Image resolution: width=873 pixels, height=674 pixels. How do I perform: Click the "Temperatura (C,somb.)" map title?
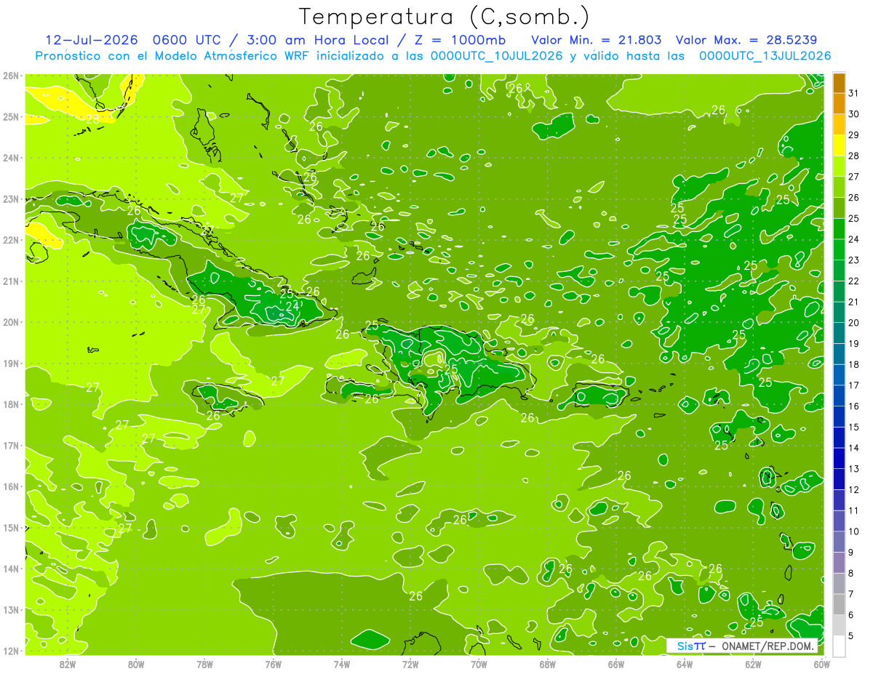(445, 17)
